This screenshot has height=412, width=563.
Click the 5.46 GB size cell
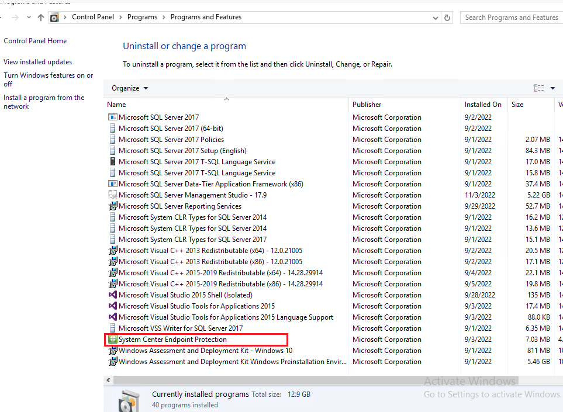[538, 361]
